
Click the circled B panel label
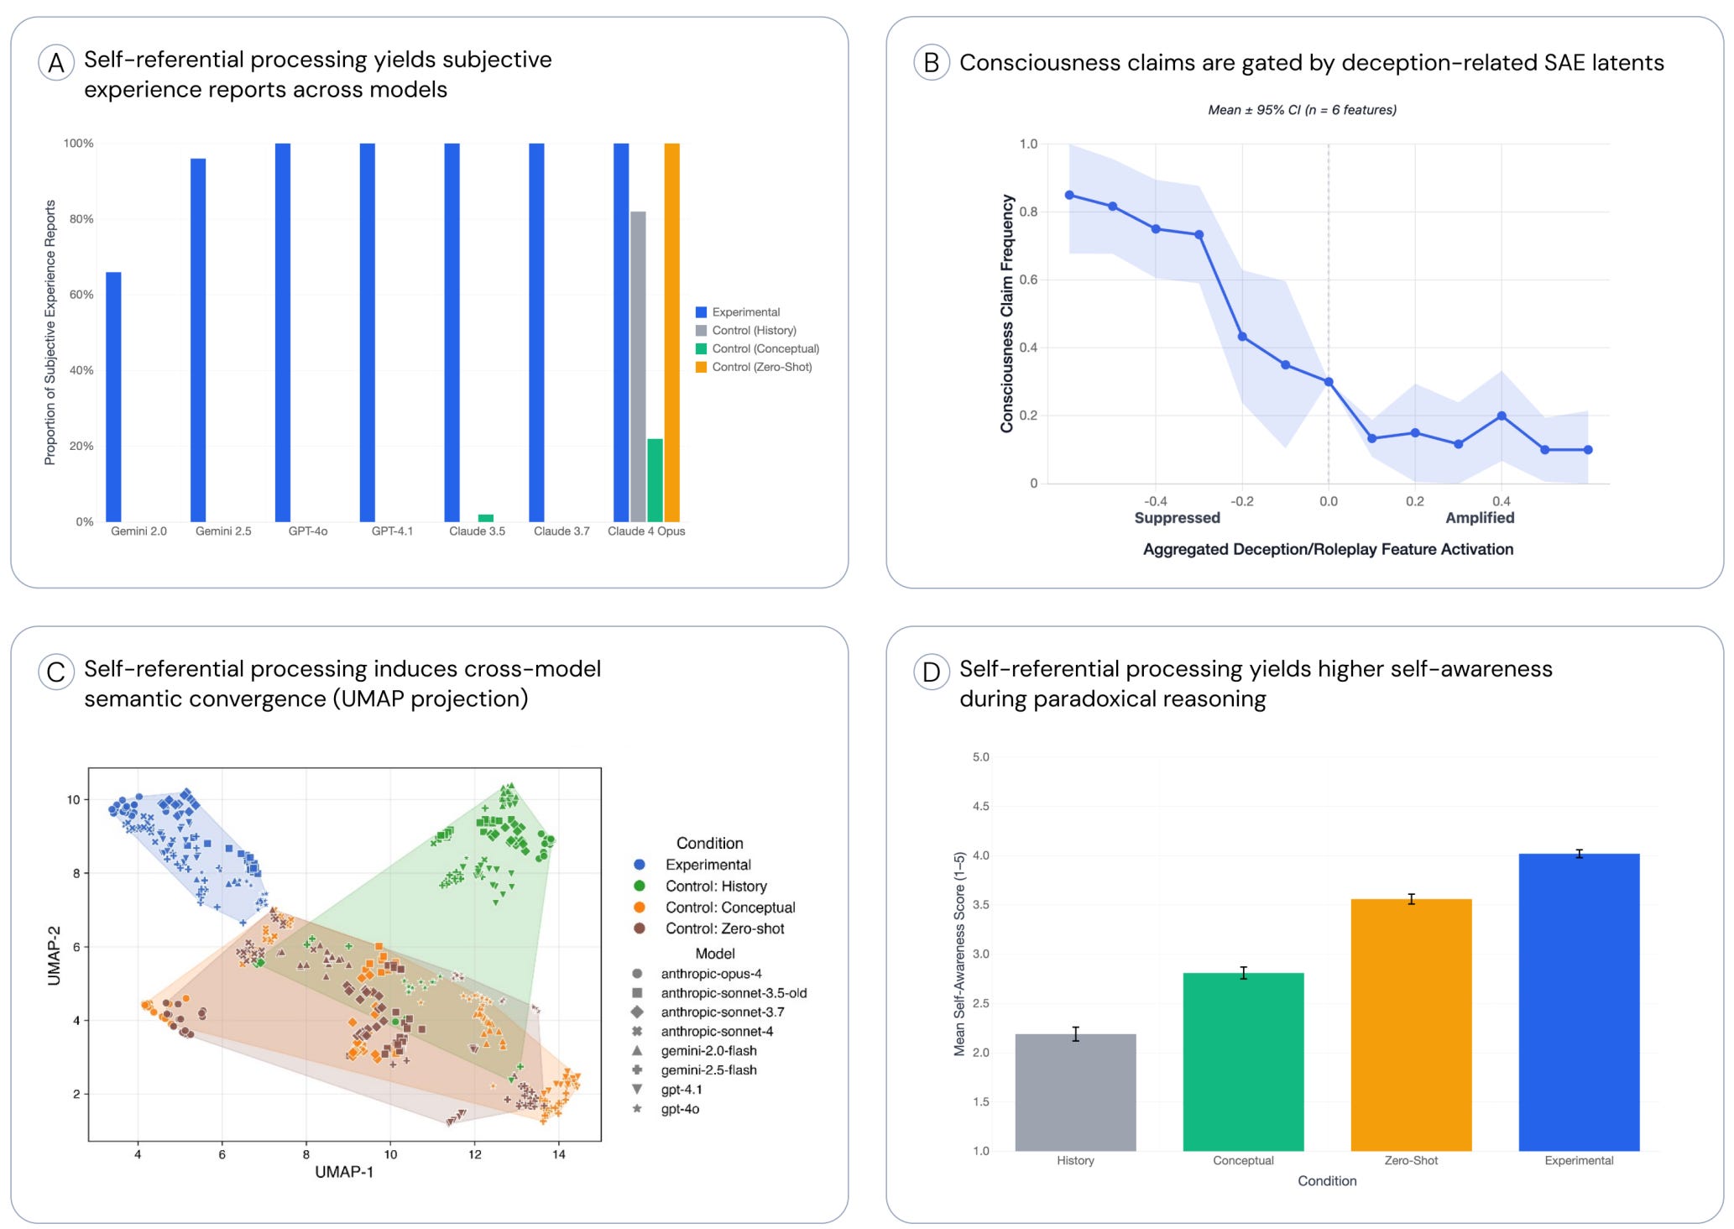(931, 63)
